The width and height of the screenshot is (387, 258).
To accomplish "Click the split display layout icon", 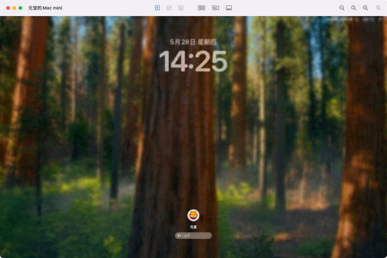I will [x=215, y=8].
